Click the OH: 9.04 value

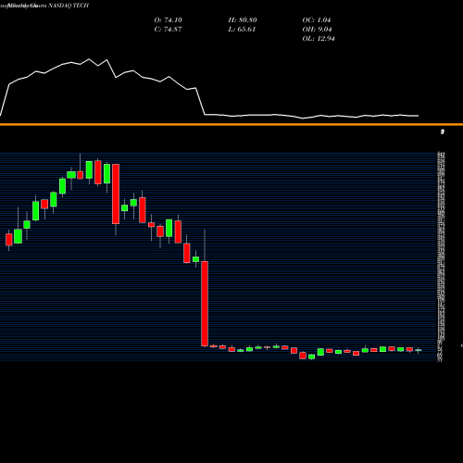[x=317, y=30]
